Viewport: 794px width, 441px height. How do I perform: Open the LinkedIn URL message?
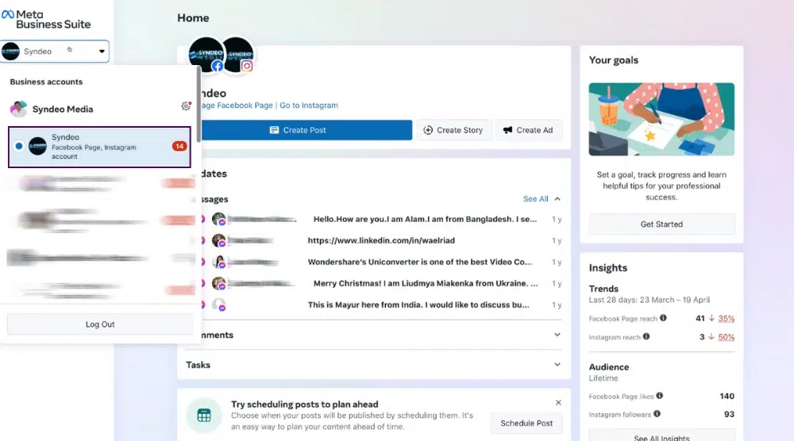[381, 240]
